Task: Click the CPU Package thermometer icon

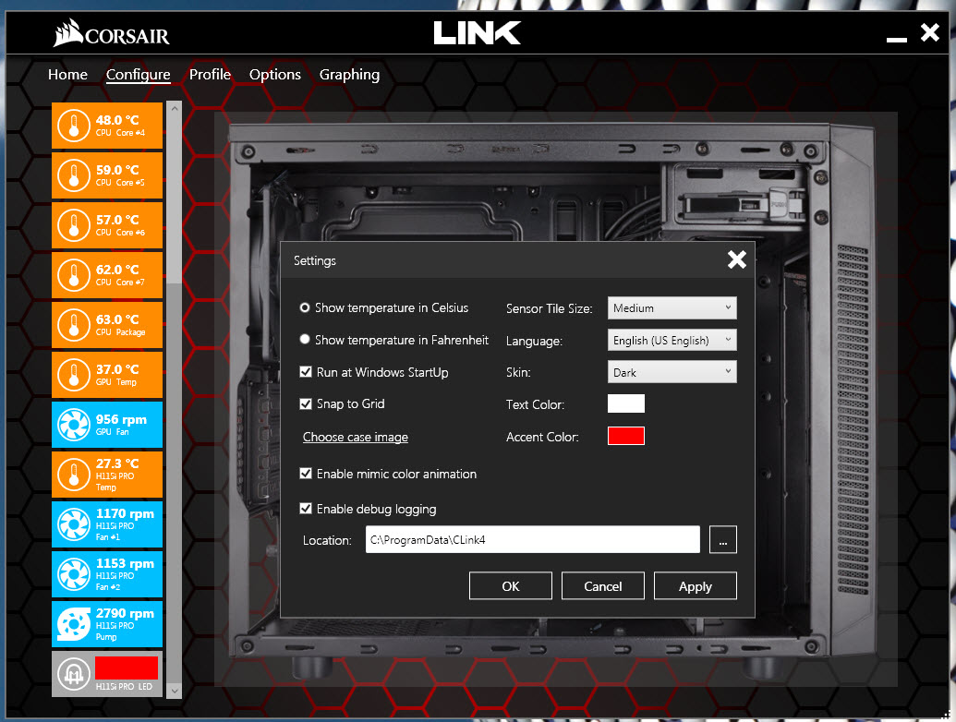Action: click(x=74, y=325)
